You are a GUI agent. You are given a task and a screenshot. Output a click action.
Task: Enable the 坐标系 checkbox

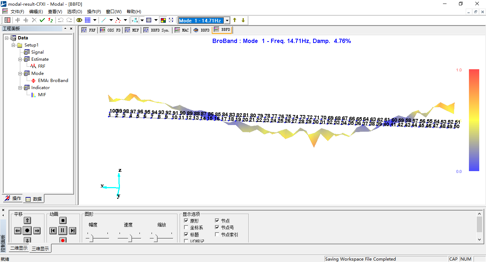coord(186,228)
